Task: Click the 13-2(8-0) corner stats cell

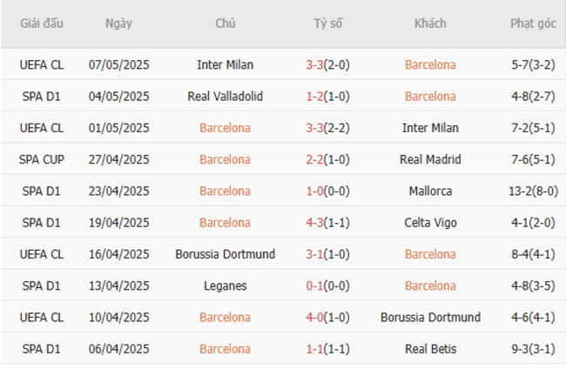Action: coord(533,191)
